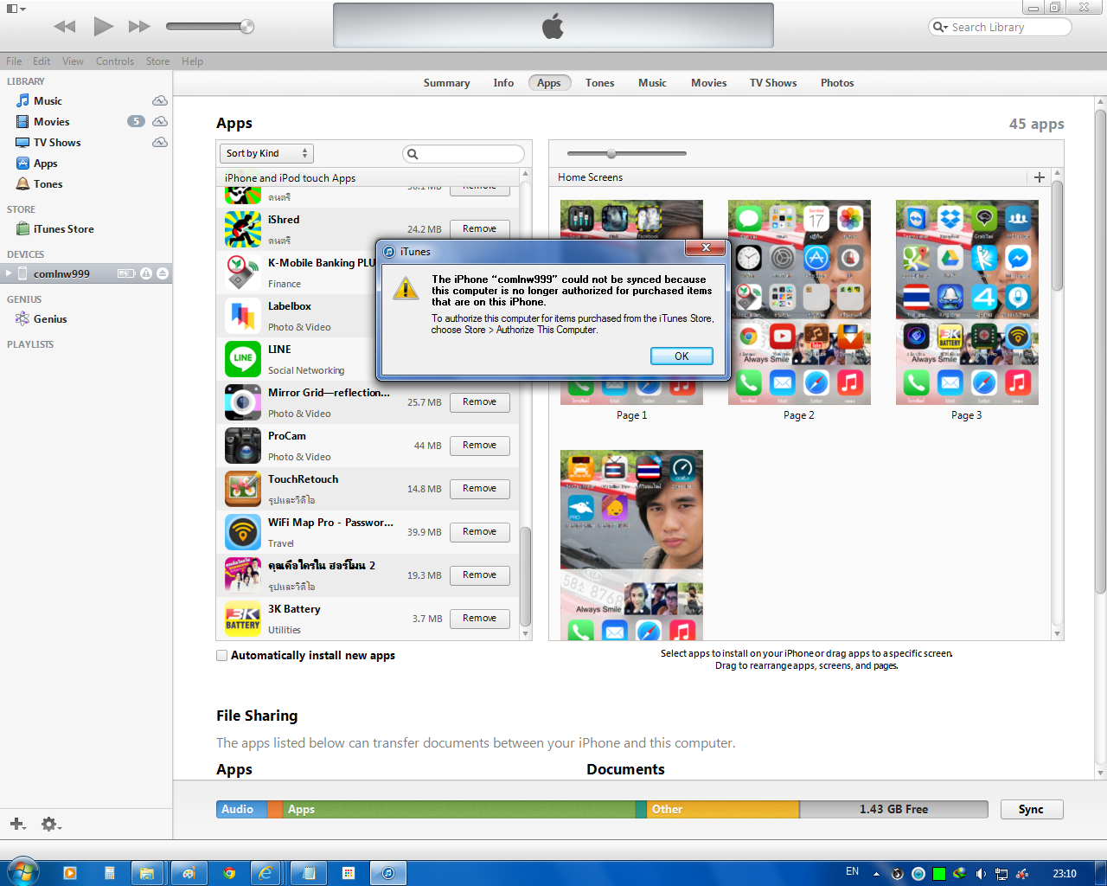Screen dimensions: 1107x886
Task: Select the Music library icon in the sidebar
Action: coord(22,100)
